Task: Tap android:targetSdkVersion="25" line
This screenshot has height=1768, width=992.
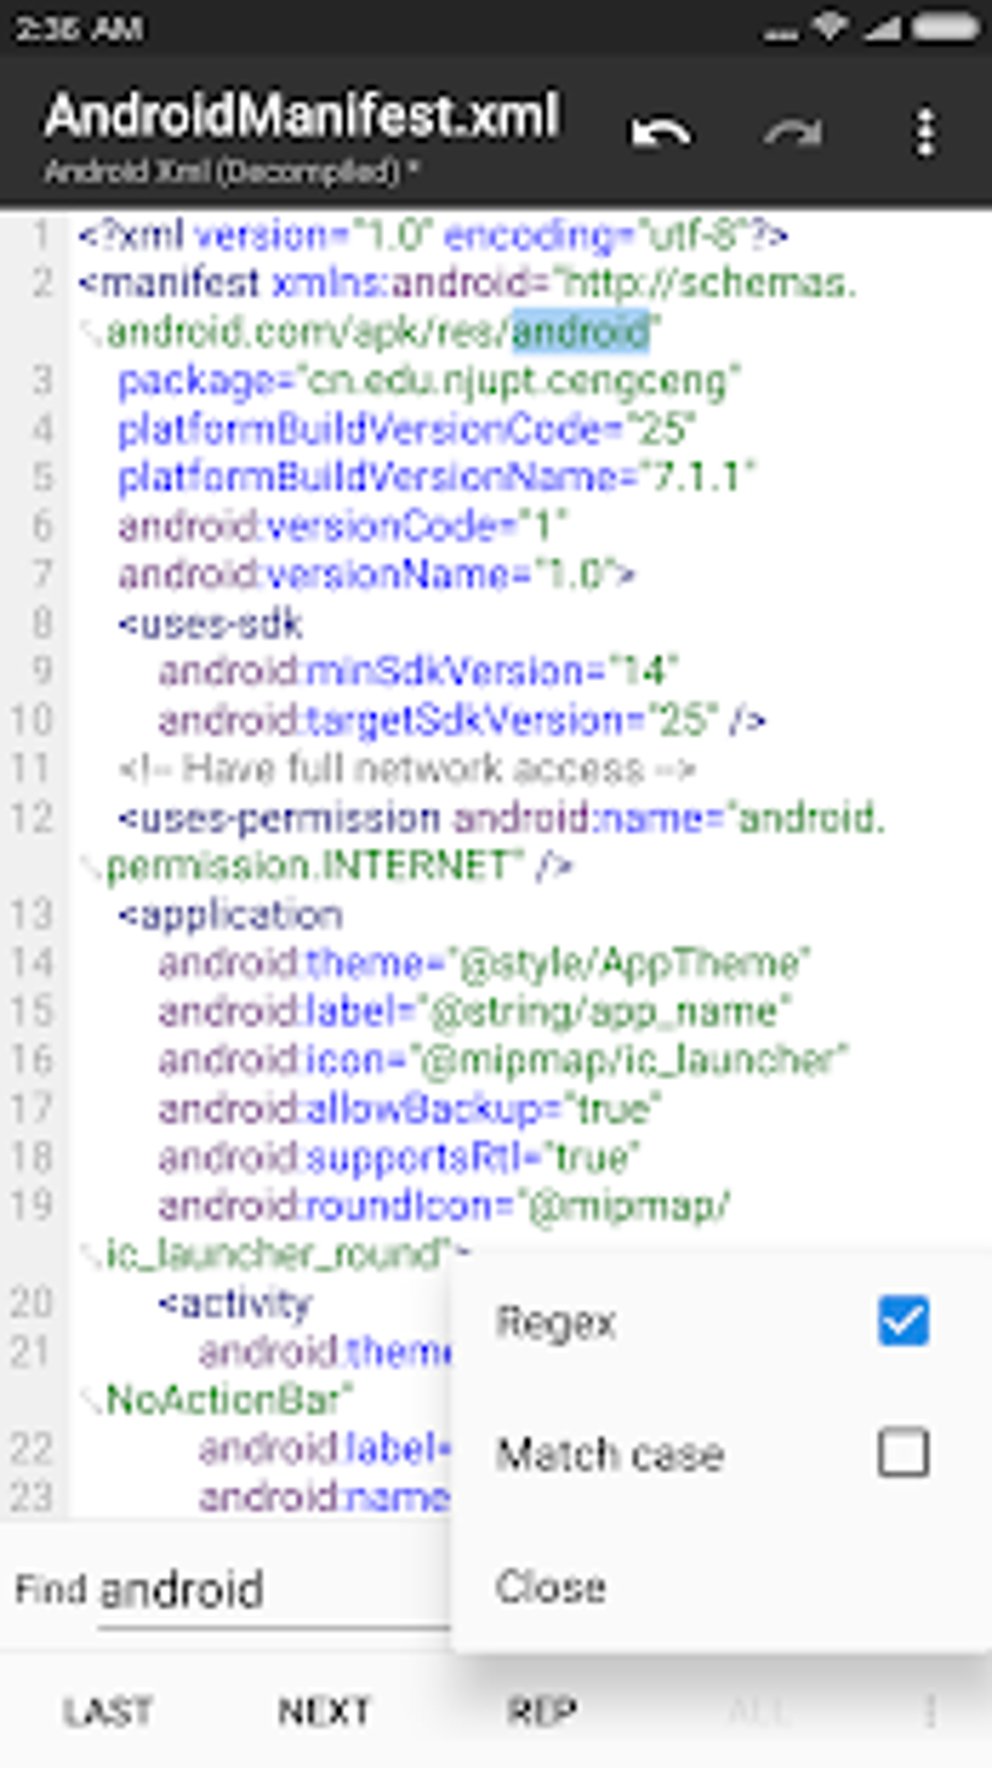Action: coord(462,720)
